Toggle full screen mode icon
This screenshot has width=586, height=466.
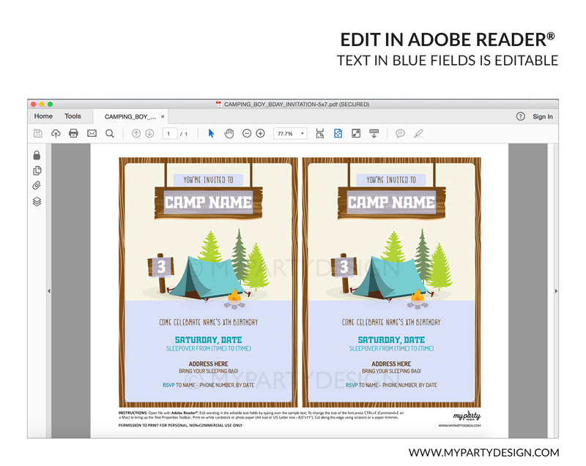[x=356, y=134]
